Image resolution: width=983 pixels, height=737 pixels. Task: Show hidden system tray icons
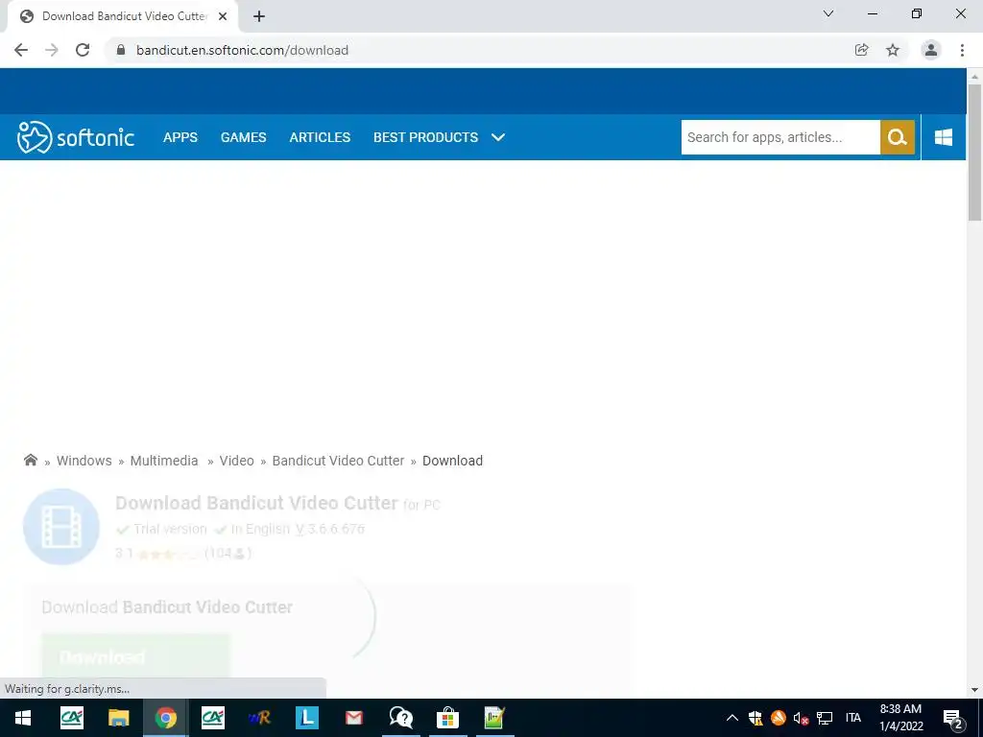tap(731, 718)
